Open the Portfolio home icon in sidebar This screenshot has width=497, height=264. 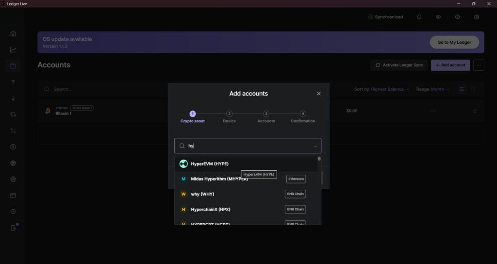point(13,33)
